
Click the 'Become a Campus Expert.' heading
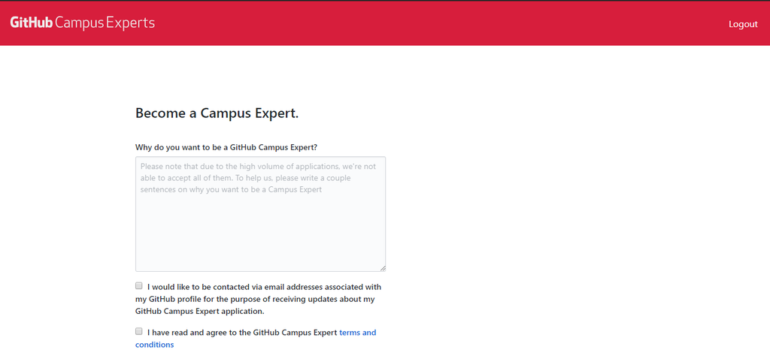[x=217, y=113]
